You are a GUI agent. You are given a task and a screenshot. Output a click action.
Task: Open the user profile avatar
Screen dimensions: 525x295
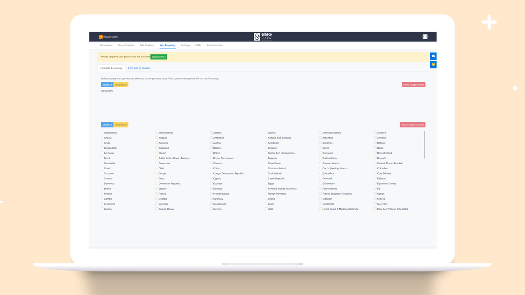click(x=425, y=36)
